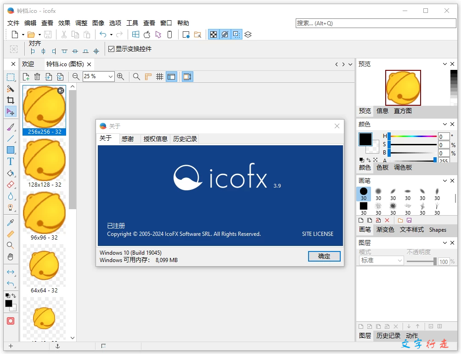Switch to the 欢迎 document tab

pyautogui.click(x=28, y=64)
